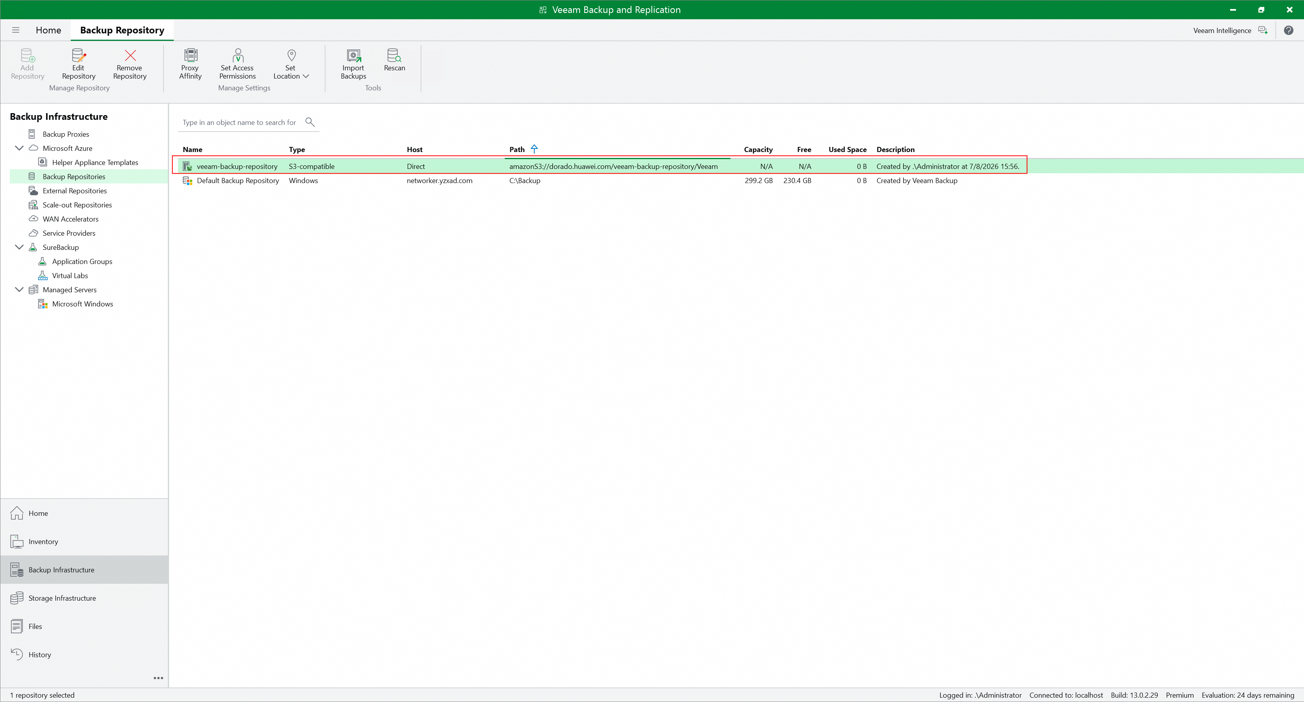
Task: Click the Virtual Labs icon
Action: (42, 276)
